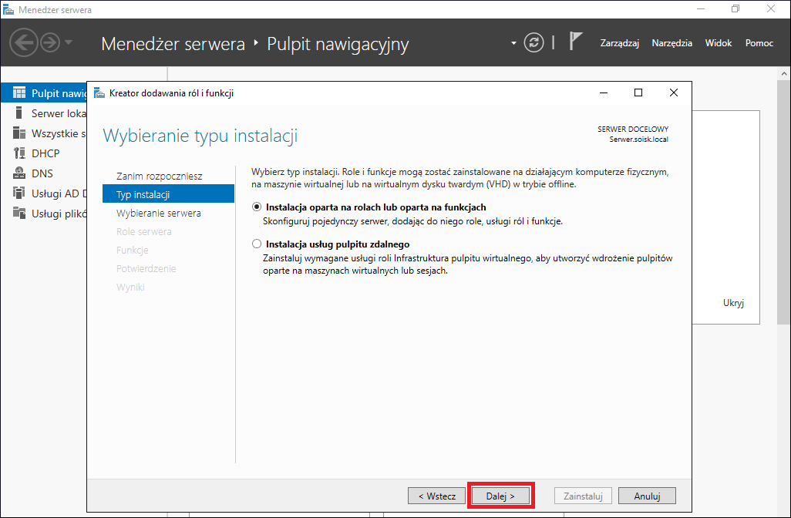Click the Wstecz button
The width and height of the screenshot is (791, 518).
437,496
